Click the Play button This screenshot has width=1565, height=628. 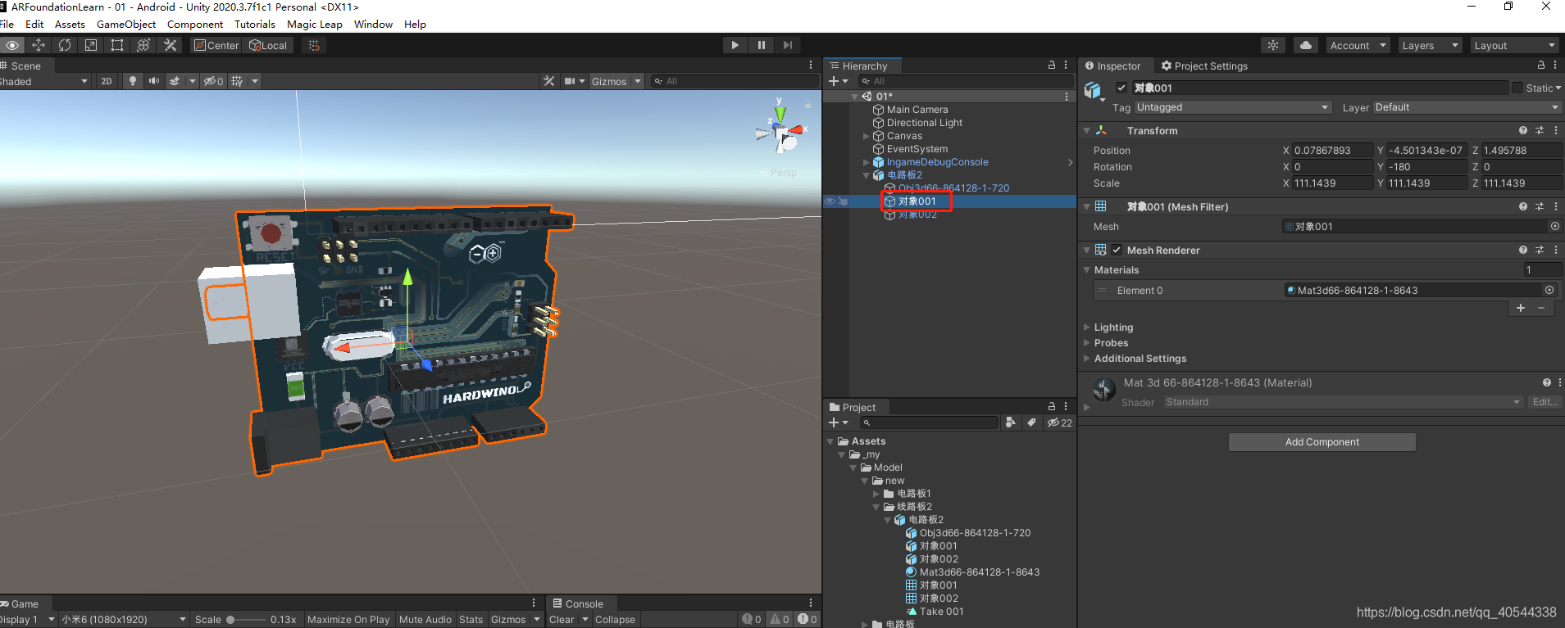tap(735, 45)
